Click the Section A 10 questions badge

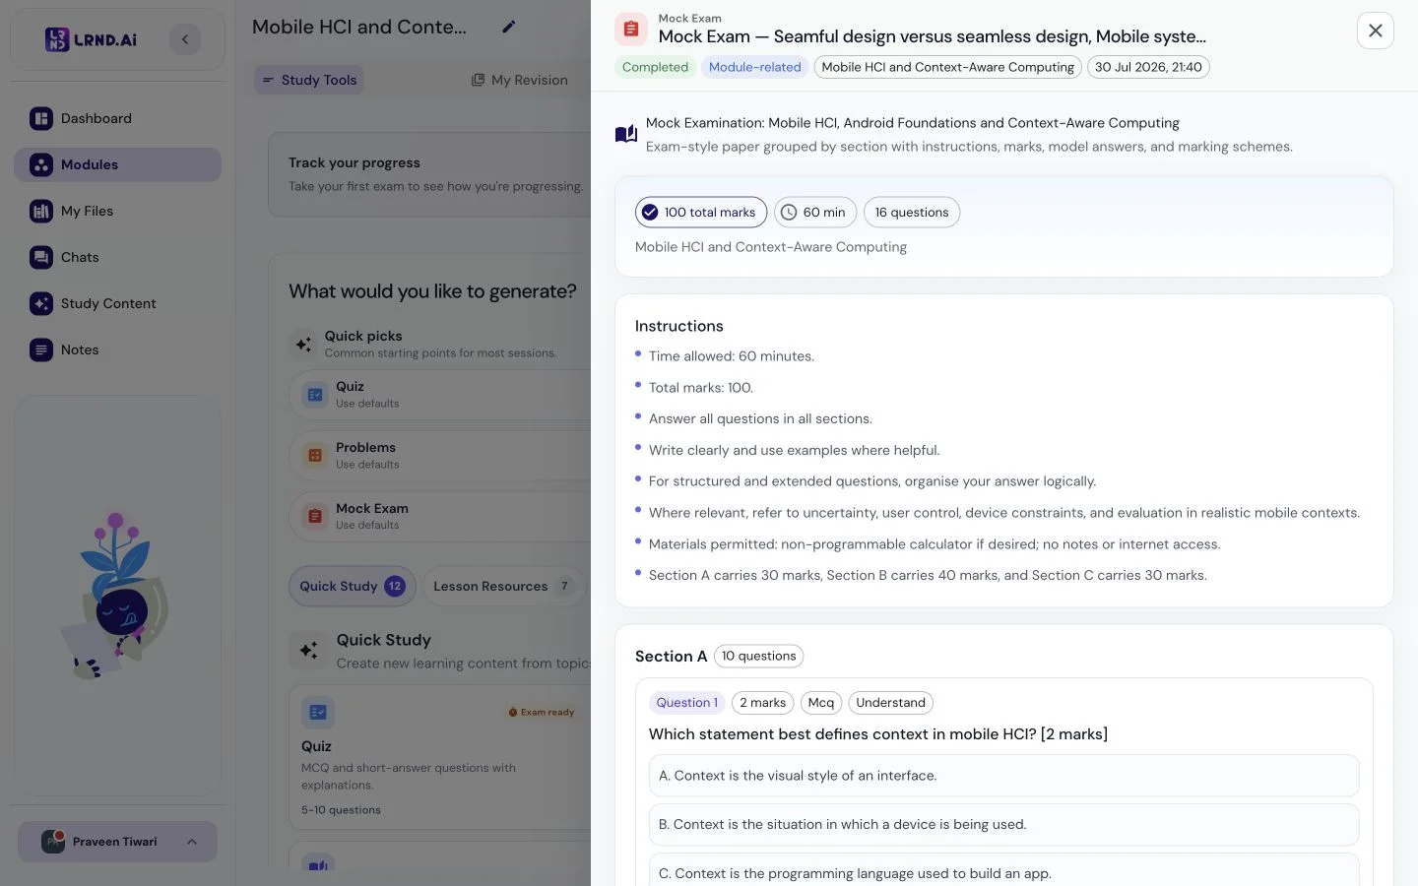coord(758,656)
